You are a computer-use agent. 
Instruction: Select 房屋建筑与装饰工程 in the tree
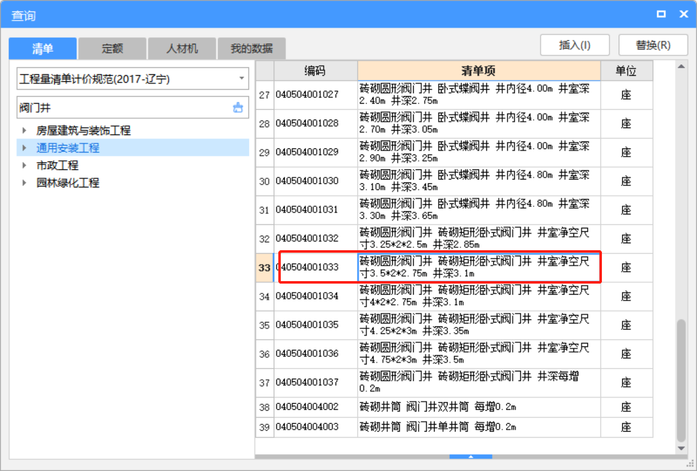(x=84, y=131)
